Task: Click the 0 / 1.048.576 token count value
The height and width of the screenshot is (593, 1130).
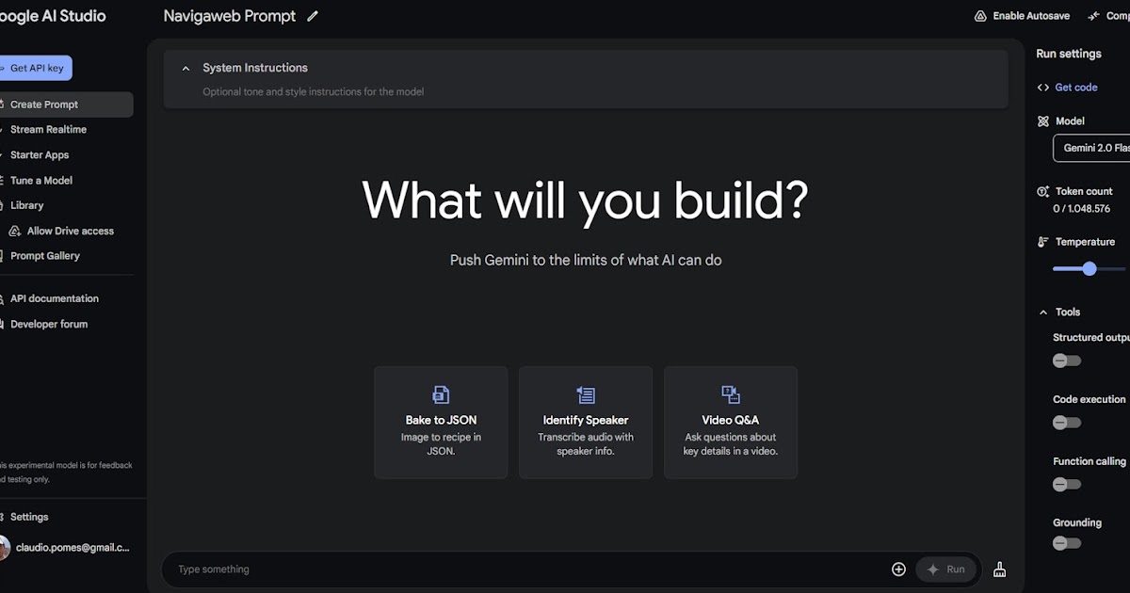Action: (1081, 209)
